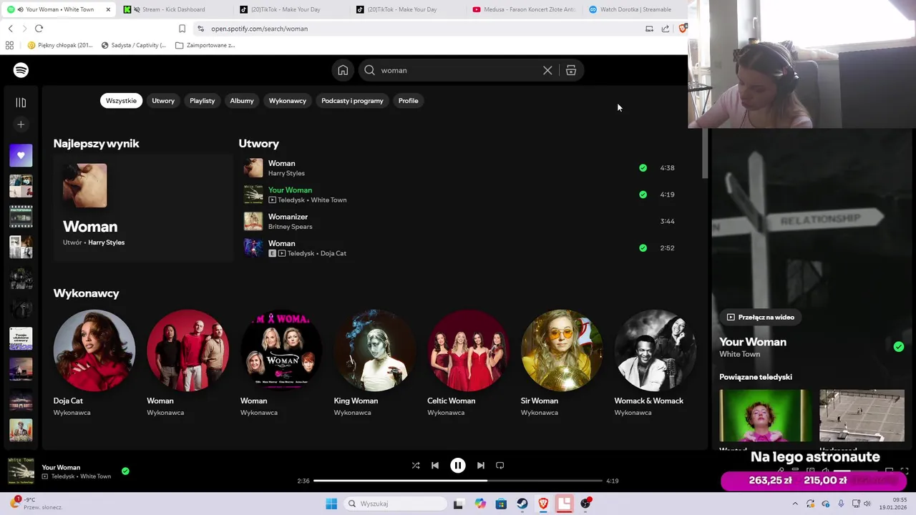Create a playlist with the plus icon
The height and width of the screenshot is (515, 916).
21,124
